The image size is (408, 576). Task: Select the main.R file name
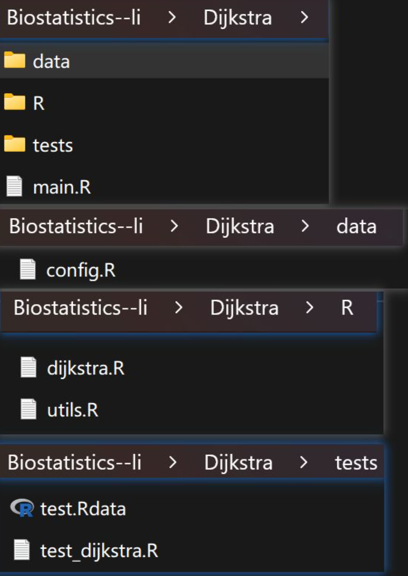pos(62,187)
